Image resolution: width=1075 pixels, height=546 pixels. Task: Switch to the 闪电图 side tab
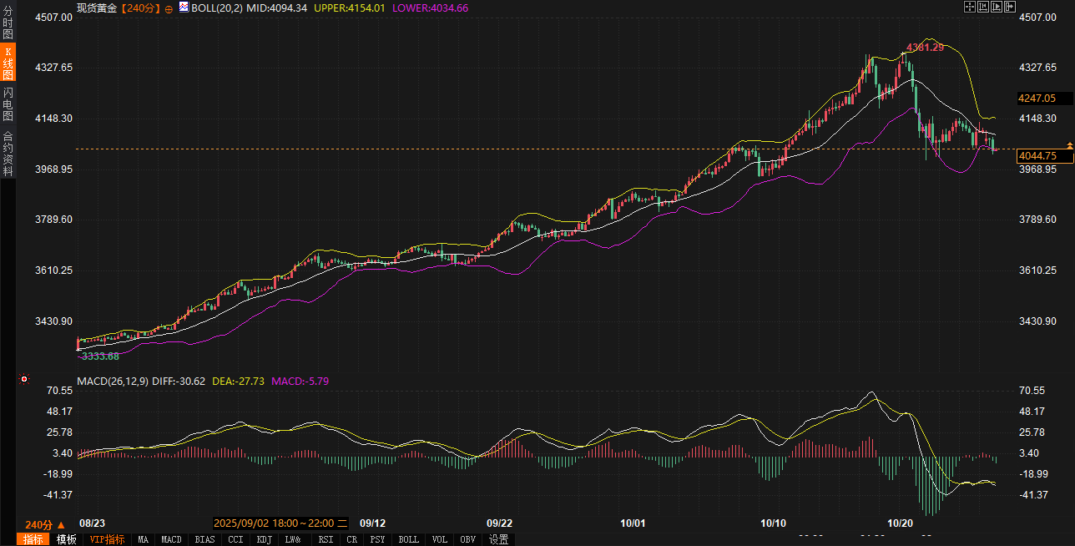(x=8, y=104)
